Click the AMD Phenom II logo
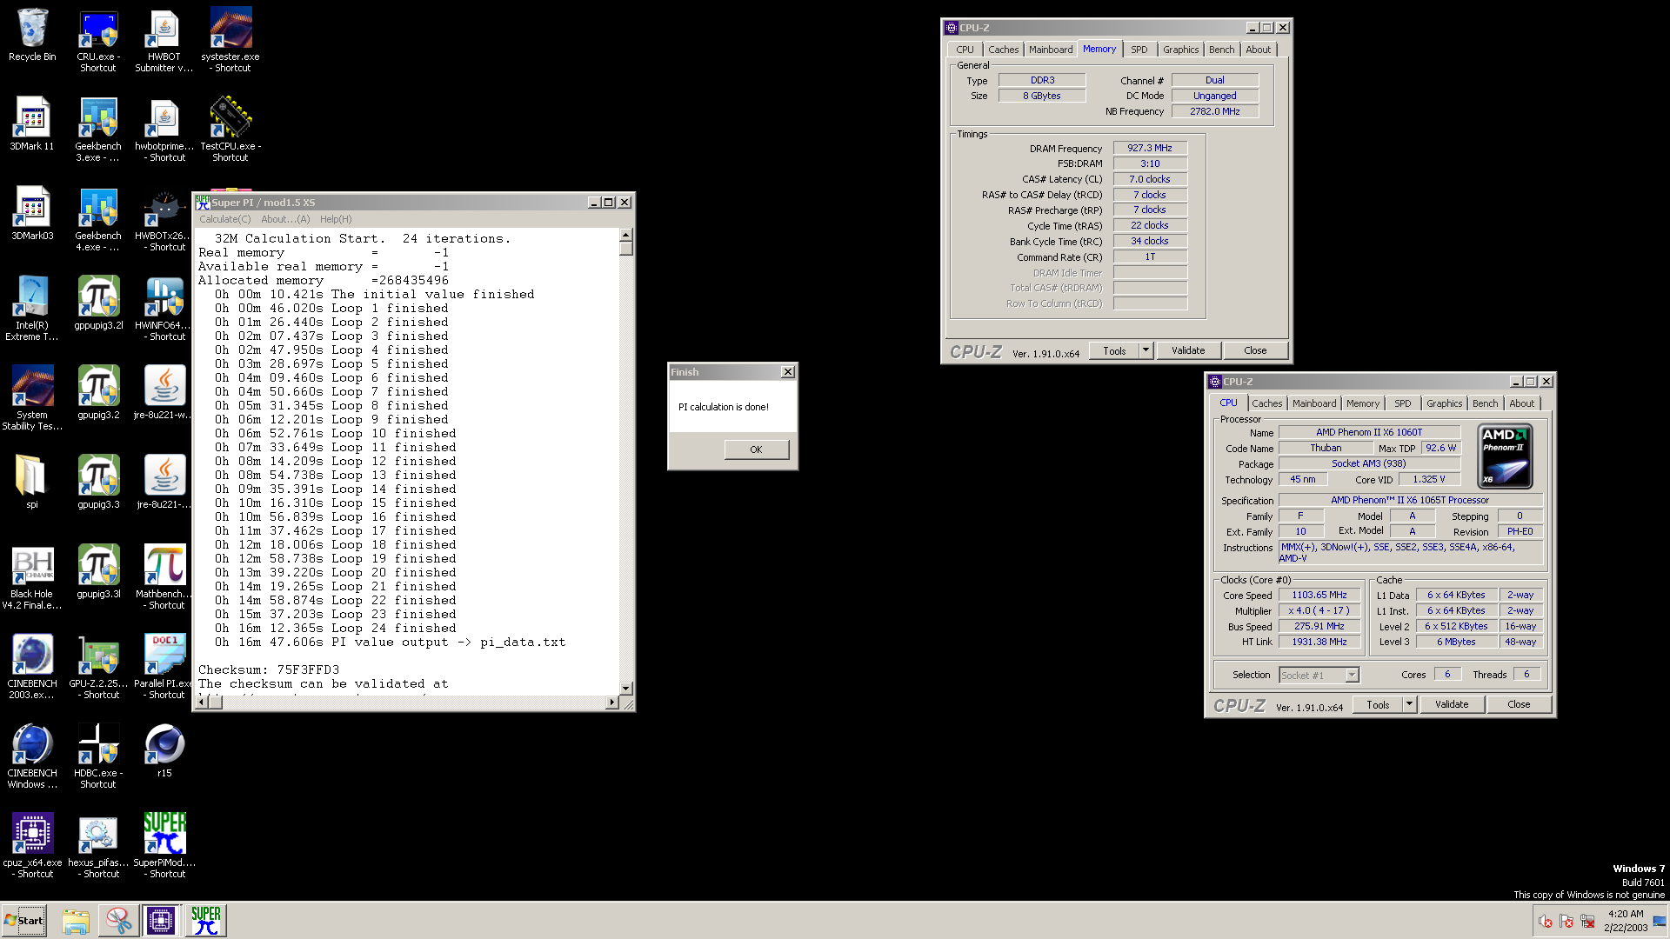Viewport: 1670px width, 939px height. coord(1504,456)
